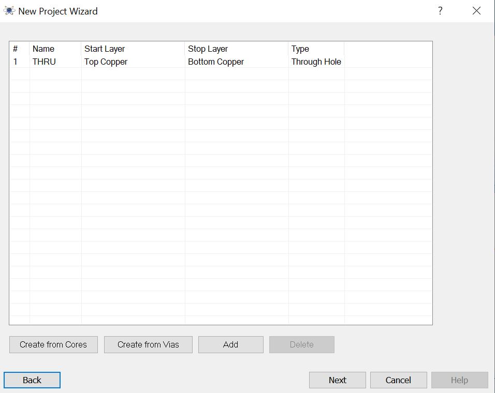Click the Stop Layer column header
495x393 pixels.
click(x=208, y=49)
